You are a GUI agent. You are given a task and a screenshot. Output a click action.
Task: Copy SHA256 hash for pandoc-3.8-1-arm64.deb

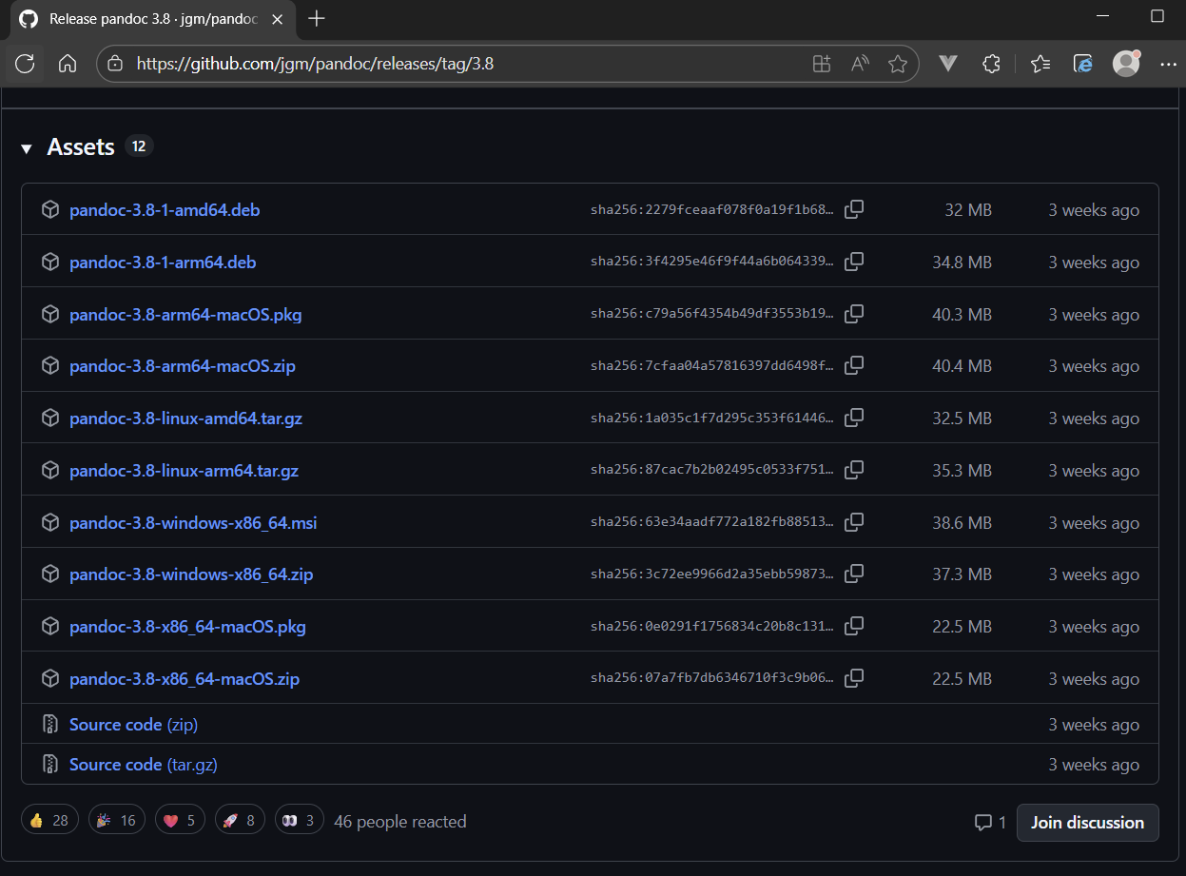click(854, 262)
